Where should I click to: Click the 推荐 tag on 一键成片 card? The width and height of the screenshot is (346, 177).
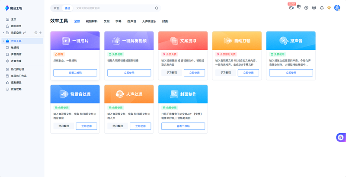(59, 54)
